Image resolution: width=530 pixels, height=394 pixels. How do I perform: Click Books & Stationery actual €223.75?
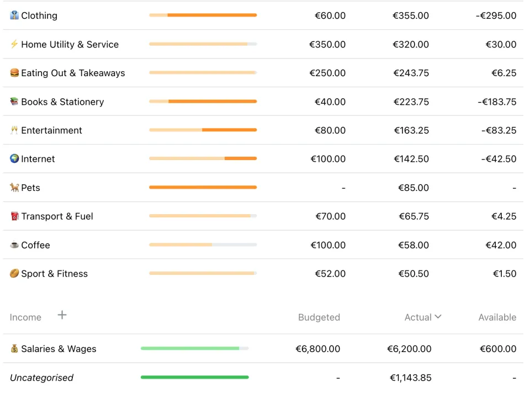point(411,102)
